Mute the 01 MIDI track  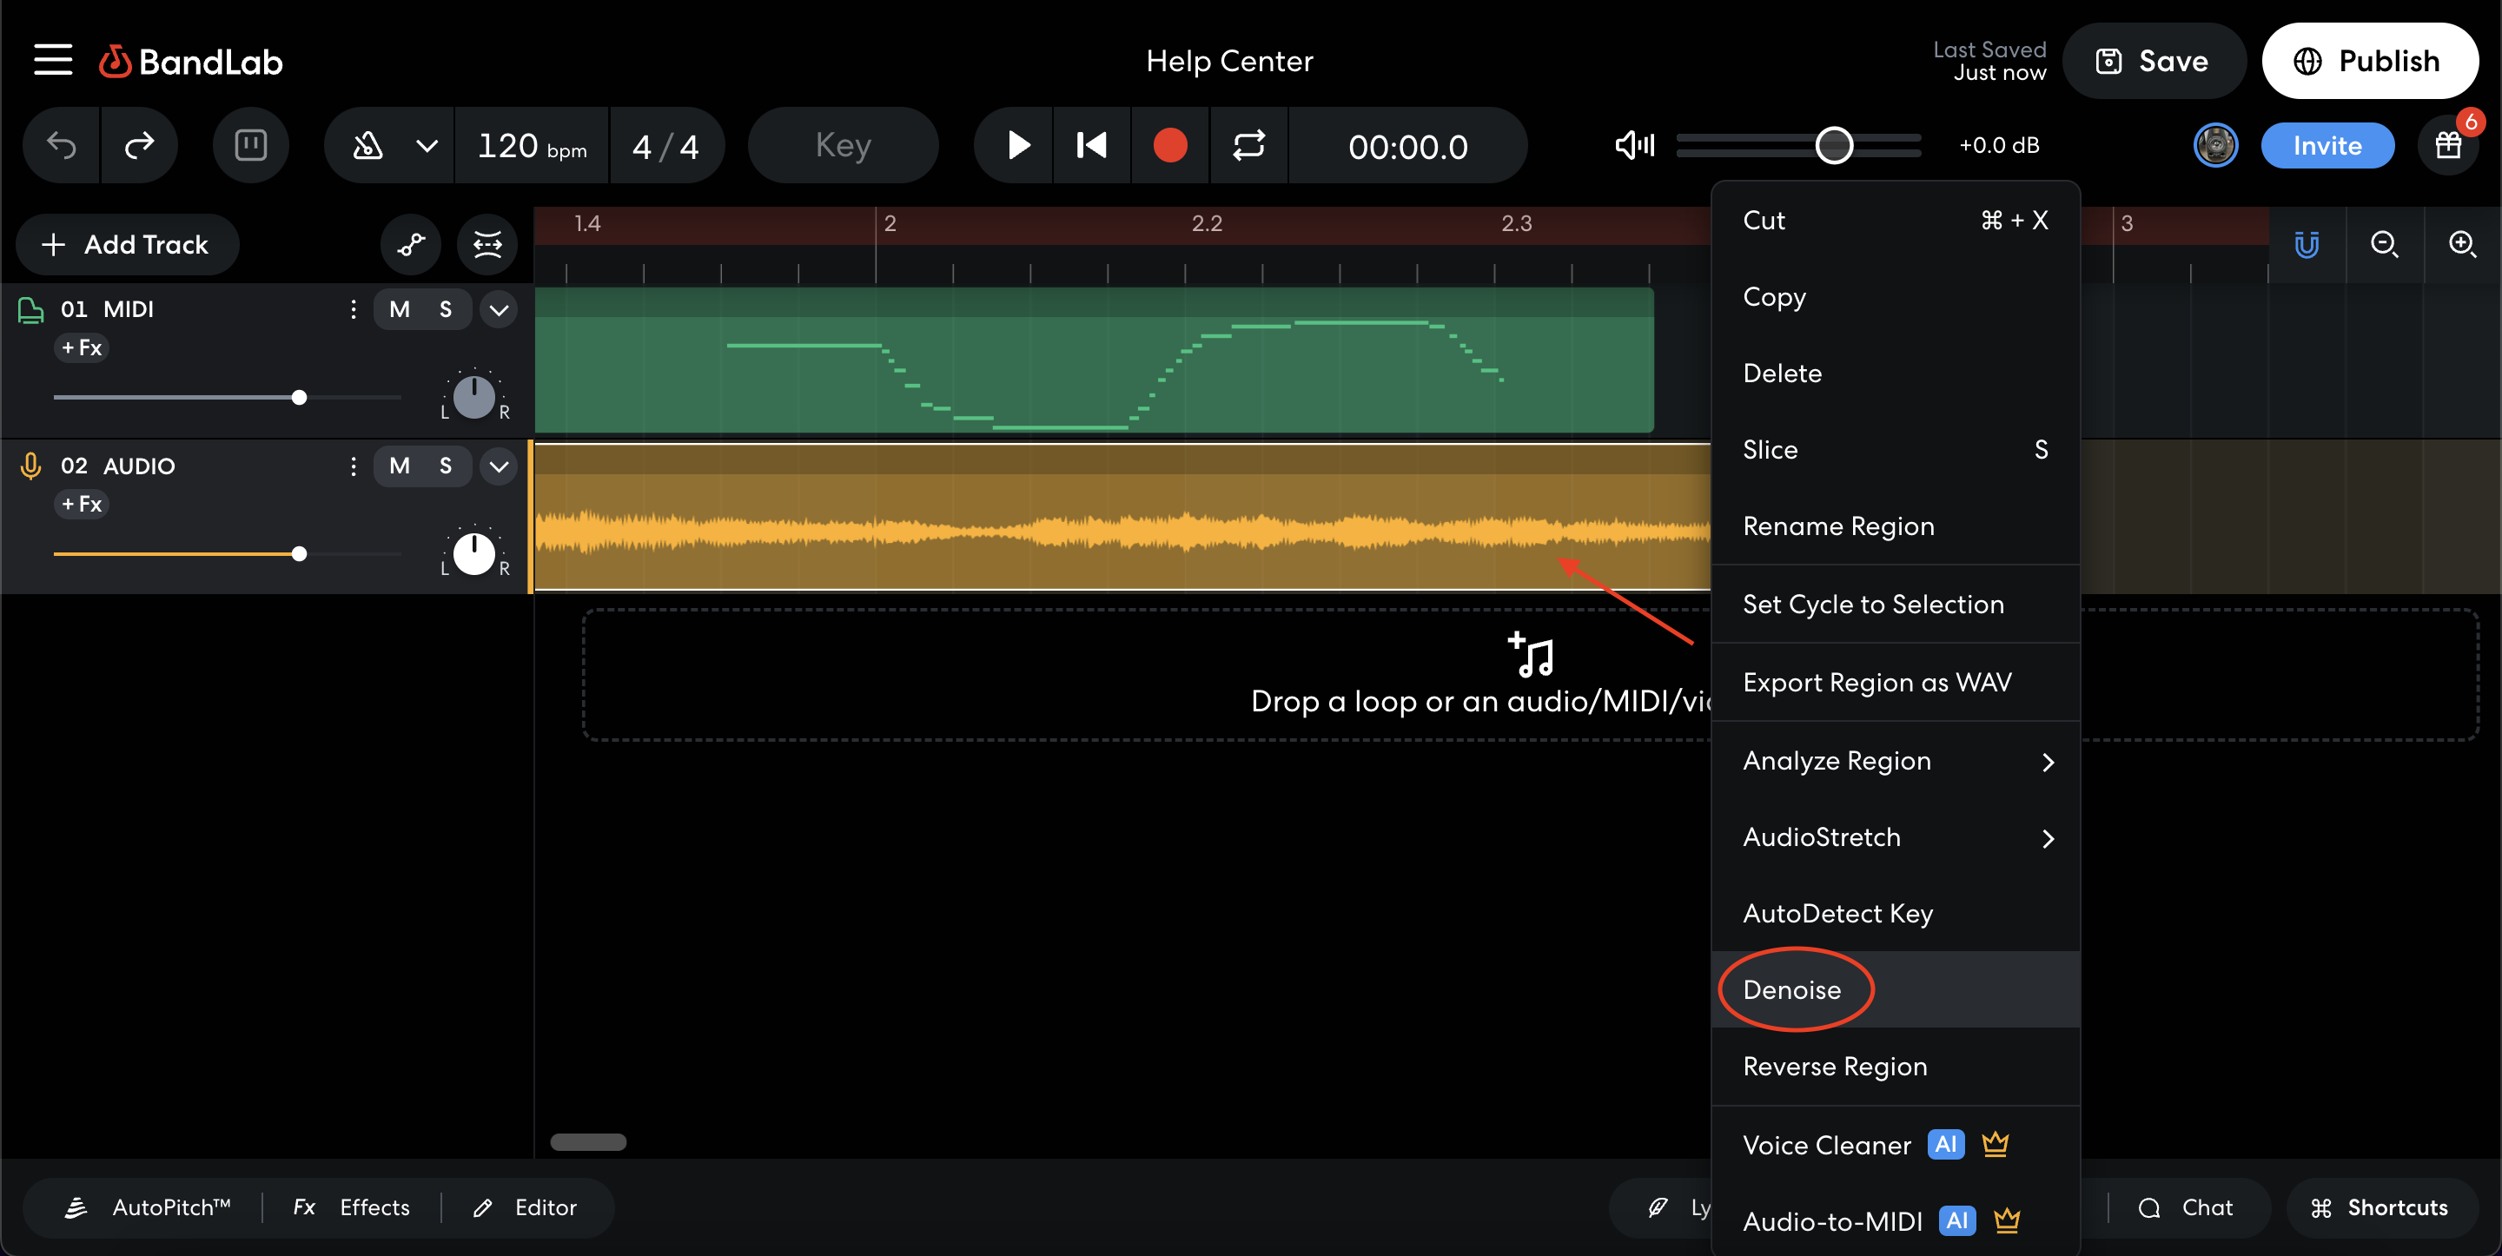(x=400, y=310)
